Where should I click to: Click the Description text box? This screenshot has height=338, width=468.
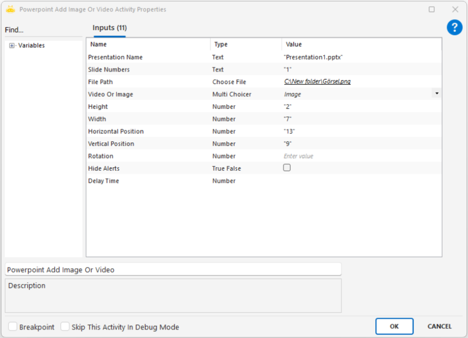(173, 296)
